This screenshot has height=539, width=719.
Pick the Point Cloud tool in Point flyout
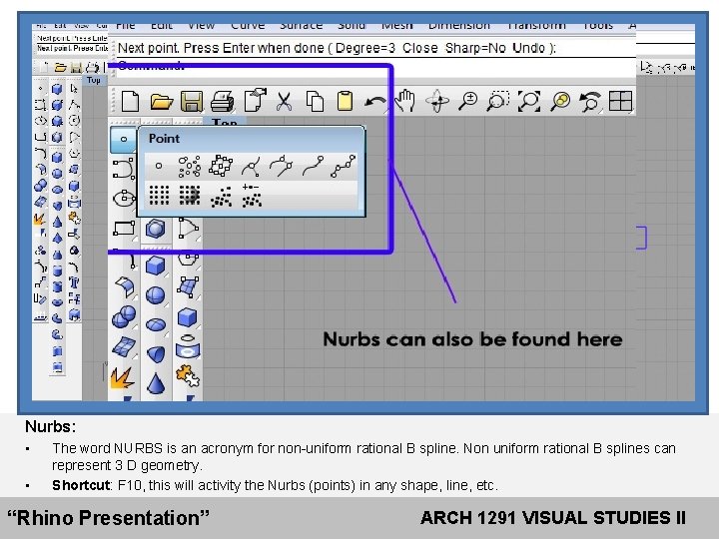(x=221, y=166)
